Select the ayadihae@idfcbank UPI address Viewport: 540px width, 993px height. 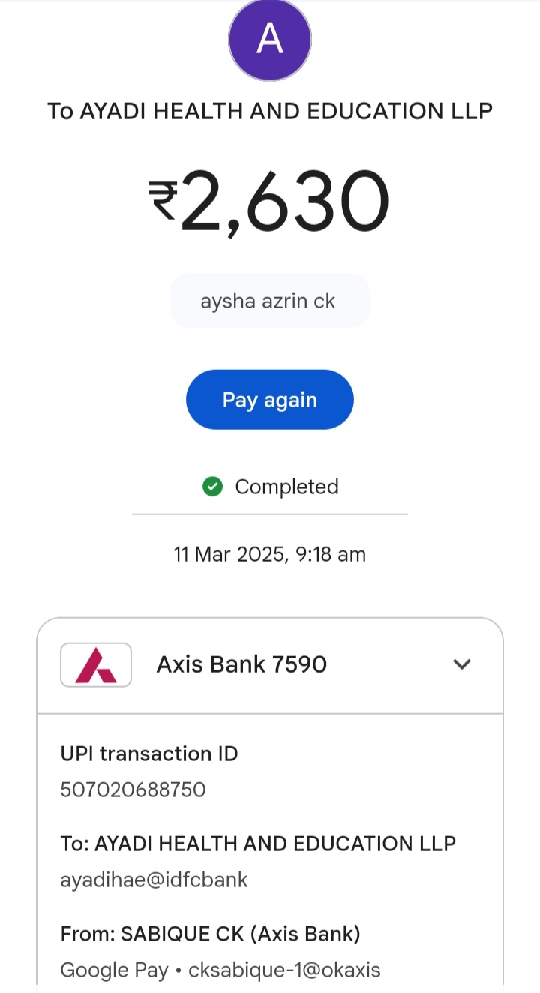(154, 880)
